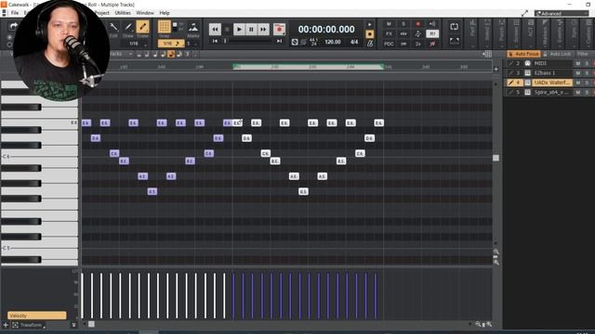Toggle show/hide track pane icon

pos(487,54)
